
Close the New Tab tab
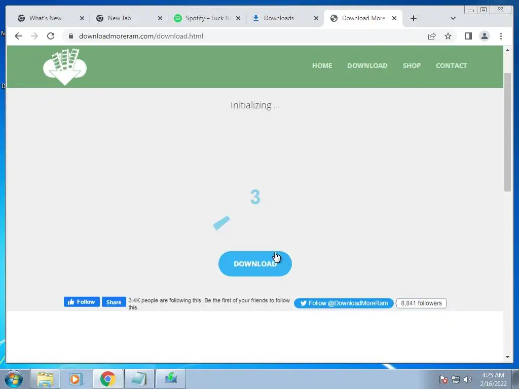[x=160, y=19]
